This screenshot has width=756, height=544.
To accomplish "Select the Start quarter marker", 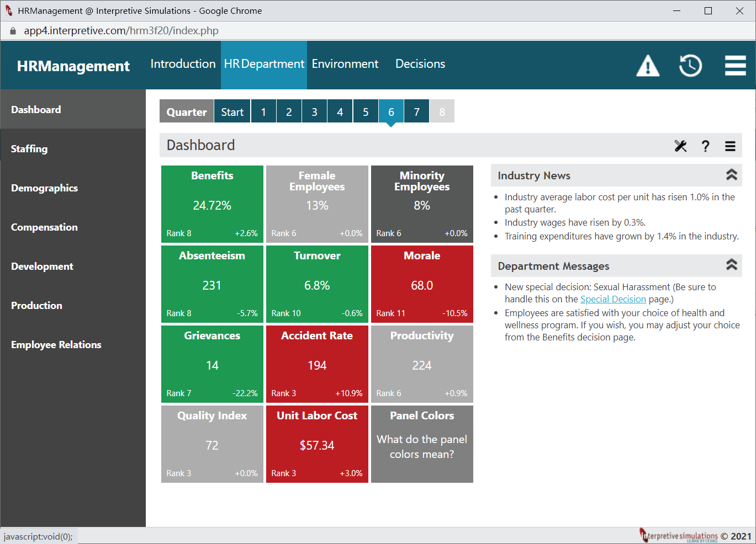I will click(x=232, y=111).
